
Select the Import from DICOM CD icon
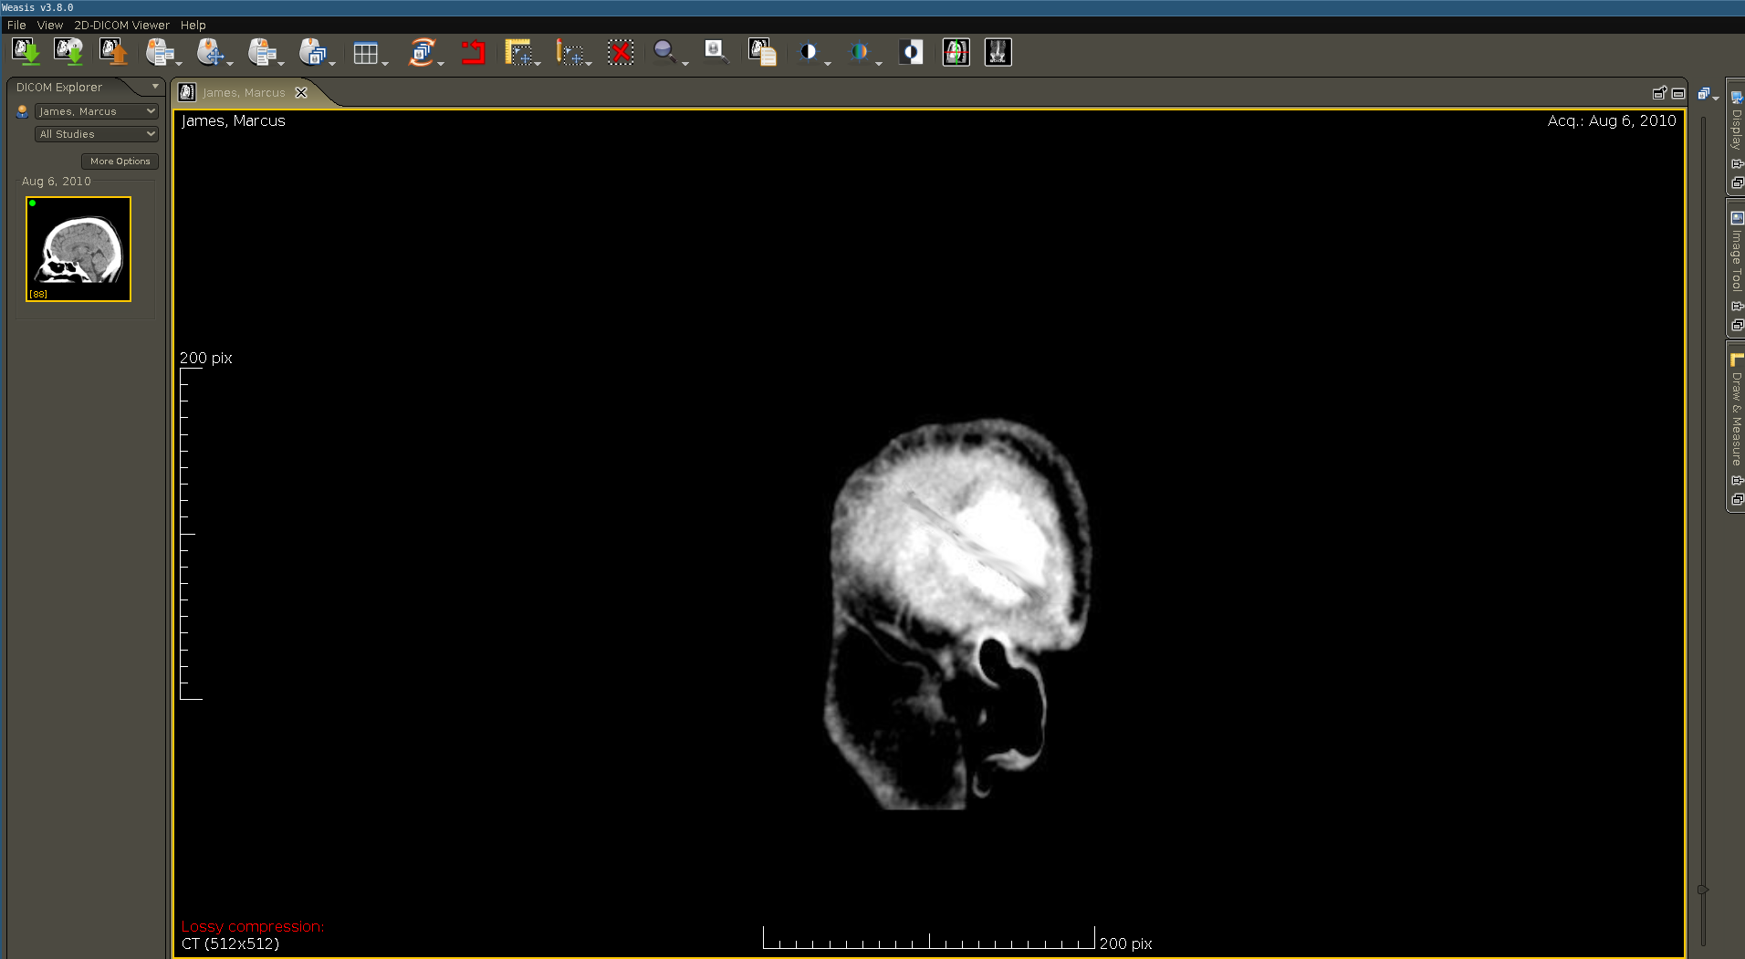click(x=70, y=52)
